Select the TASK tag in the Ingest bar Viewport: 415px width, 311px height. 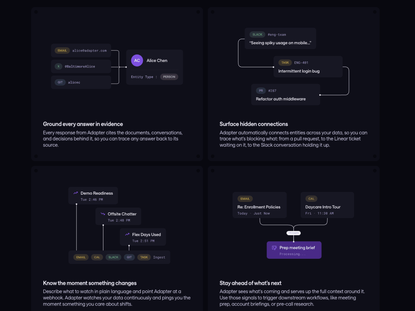tap(144, 257)
